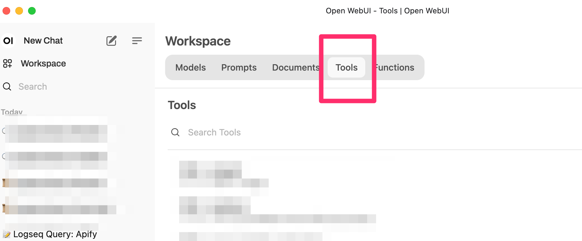Click the yellow minimize window button
This screenshot has width=582, height=241.
tap(19, 11)
